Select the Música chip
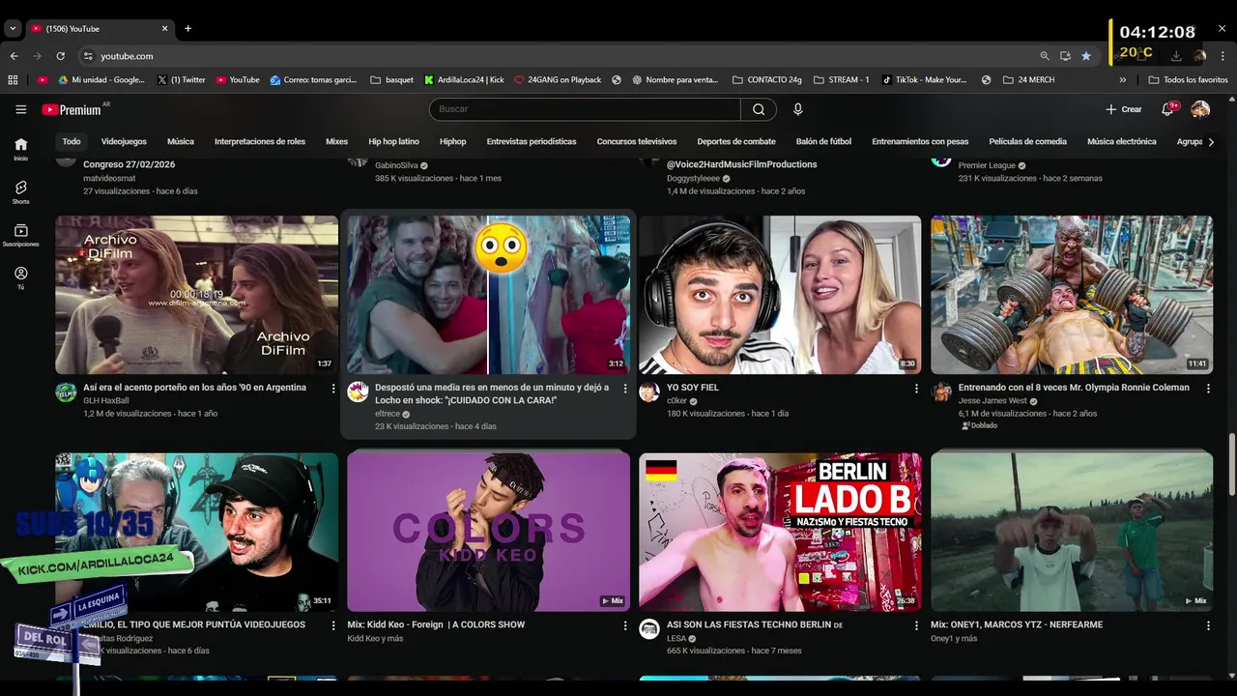This screenshot has width=1237, height=696. tap(181, 141)
